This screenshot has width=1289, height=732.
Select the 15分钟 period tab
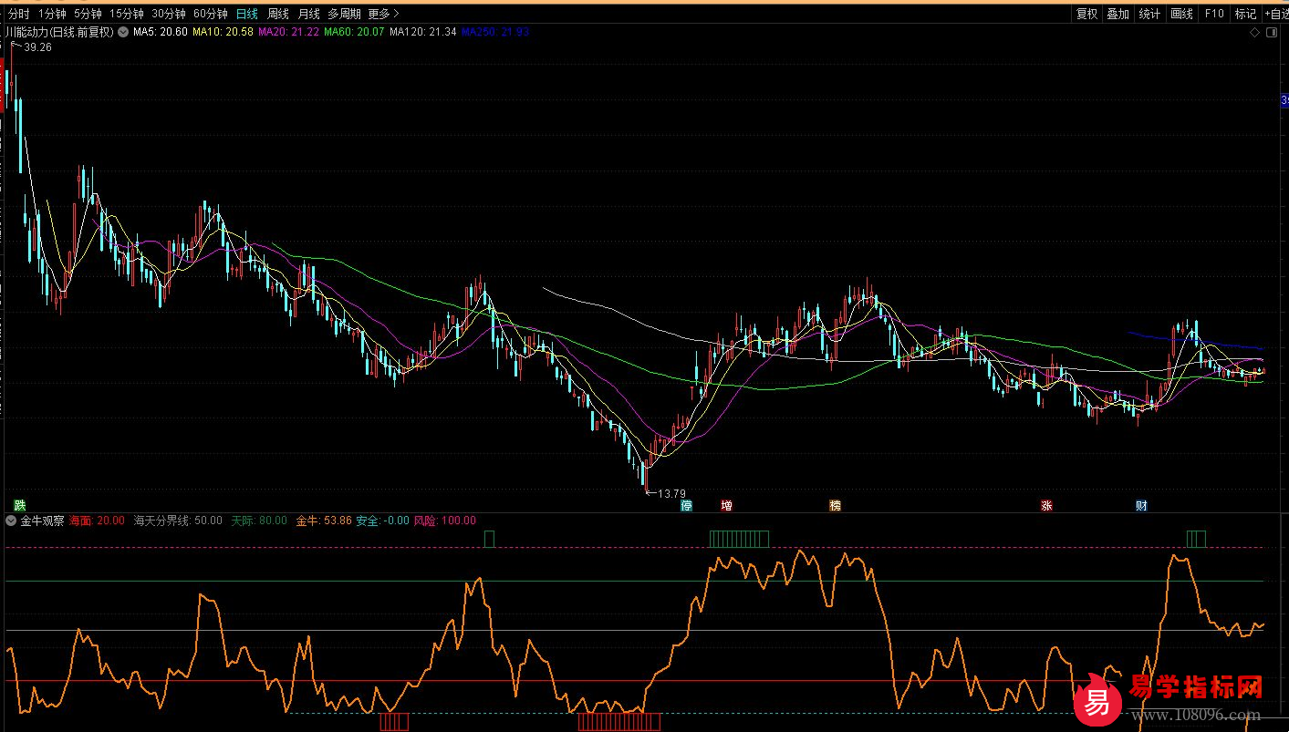[x=126, y=14]
